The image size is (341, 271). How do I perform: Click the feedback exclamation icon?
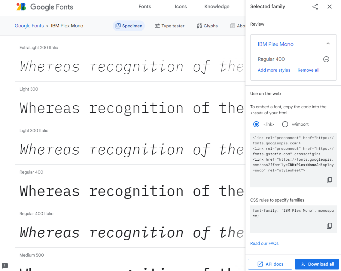click(x=5, y=266)
